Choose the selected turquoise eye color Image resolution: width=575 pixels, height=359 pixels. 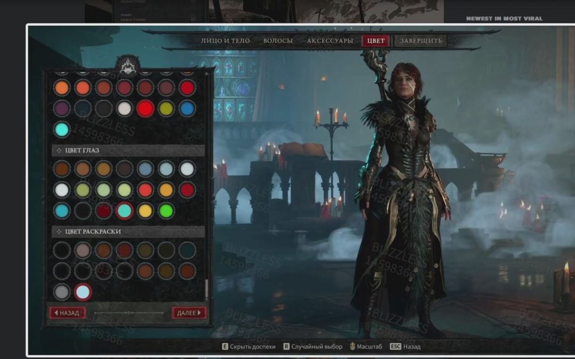pyautogui.click(x=124, y=211)
